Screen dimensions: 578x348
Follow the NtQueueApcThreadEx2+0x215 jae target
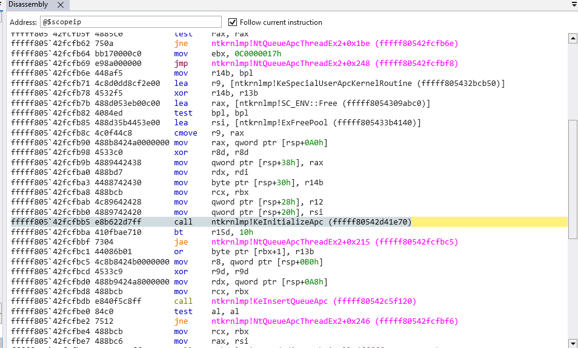(334, 242)
